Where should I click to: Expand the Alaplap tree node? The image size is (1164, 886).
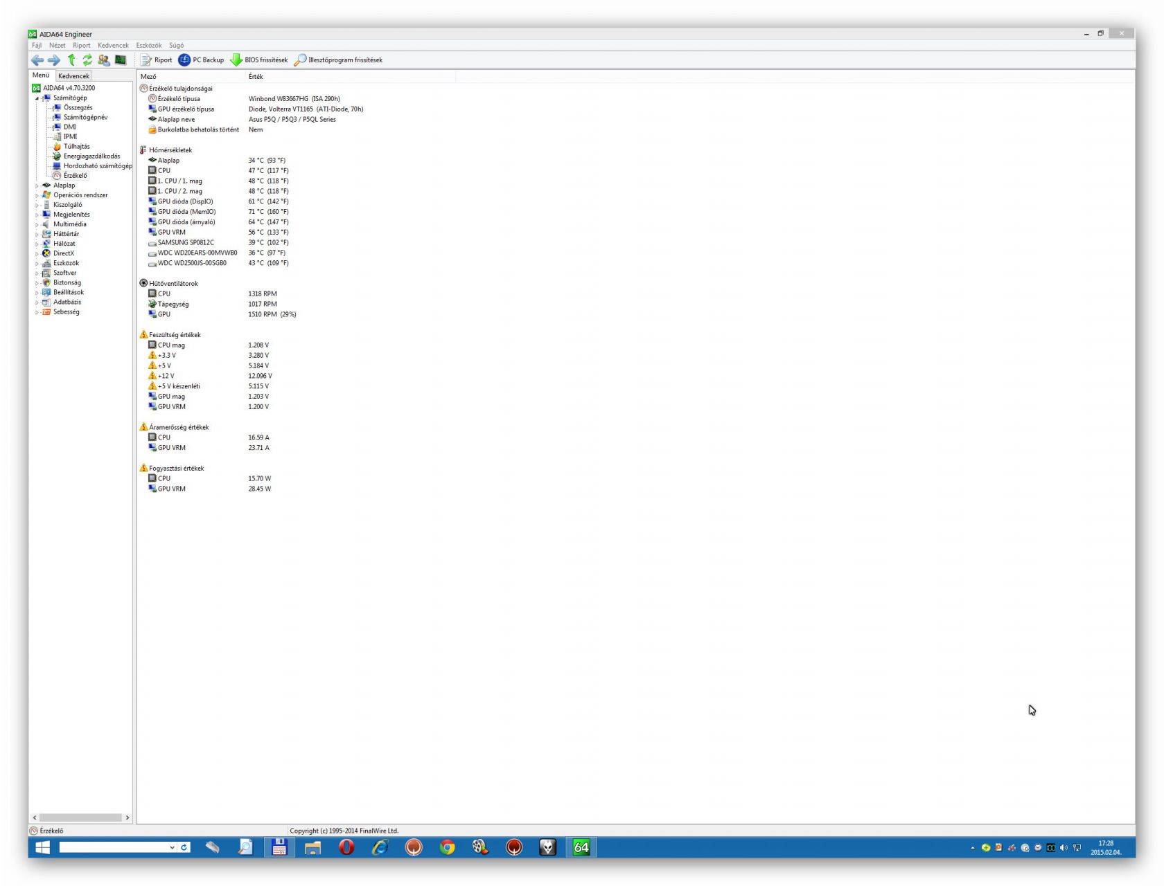coord(37,186)
